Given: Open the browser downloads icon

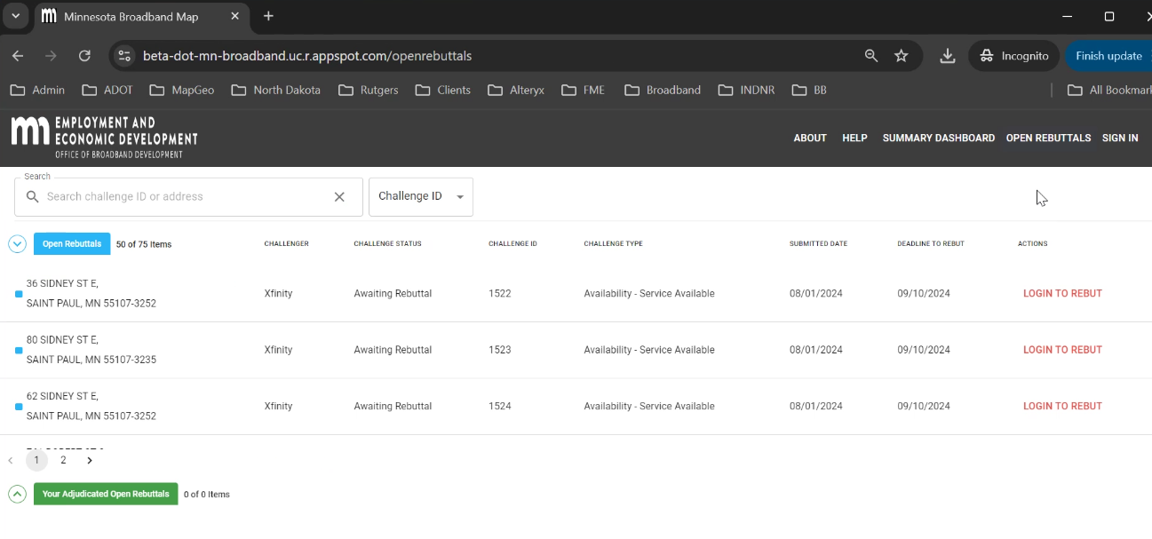Looking at the screenshot, I should pos(948,56).
